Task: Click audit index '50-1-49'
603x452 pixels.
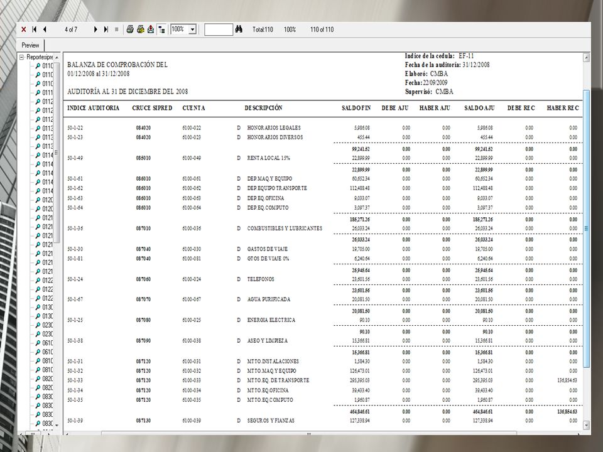Action: tap(75, 158)
